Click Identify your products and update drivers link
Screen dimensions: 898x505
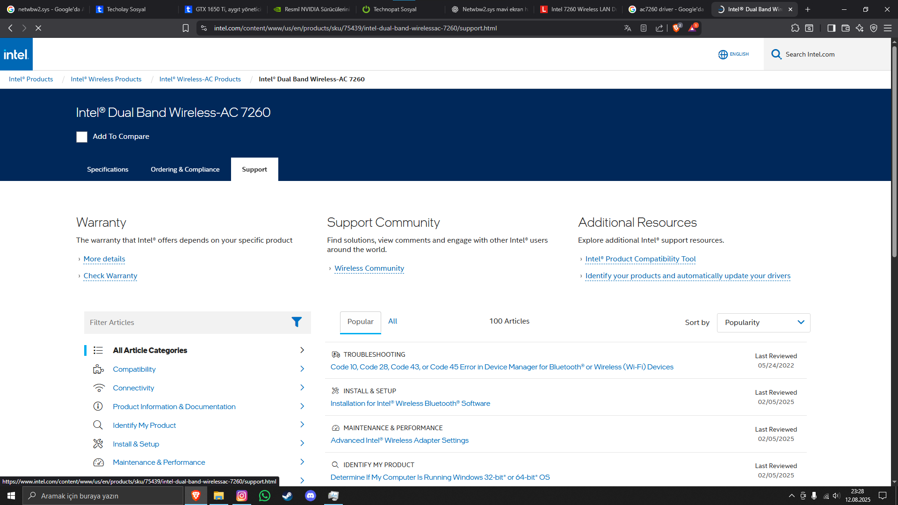tap(688, 276)
